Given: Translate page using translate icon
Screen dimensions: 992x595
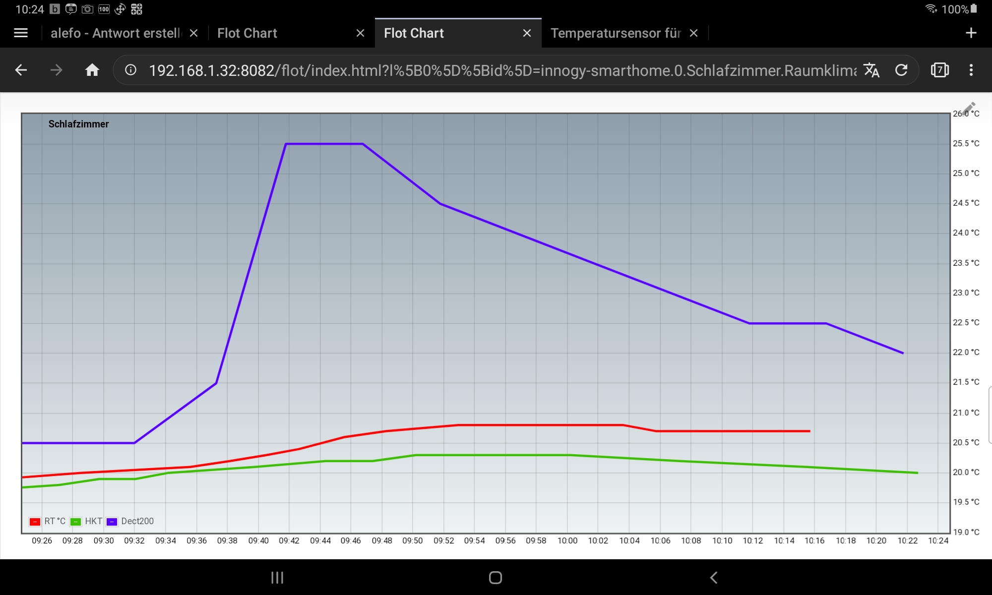Looking at the screenshot, I should pyautogui.click(x=871, y=70).
